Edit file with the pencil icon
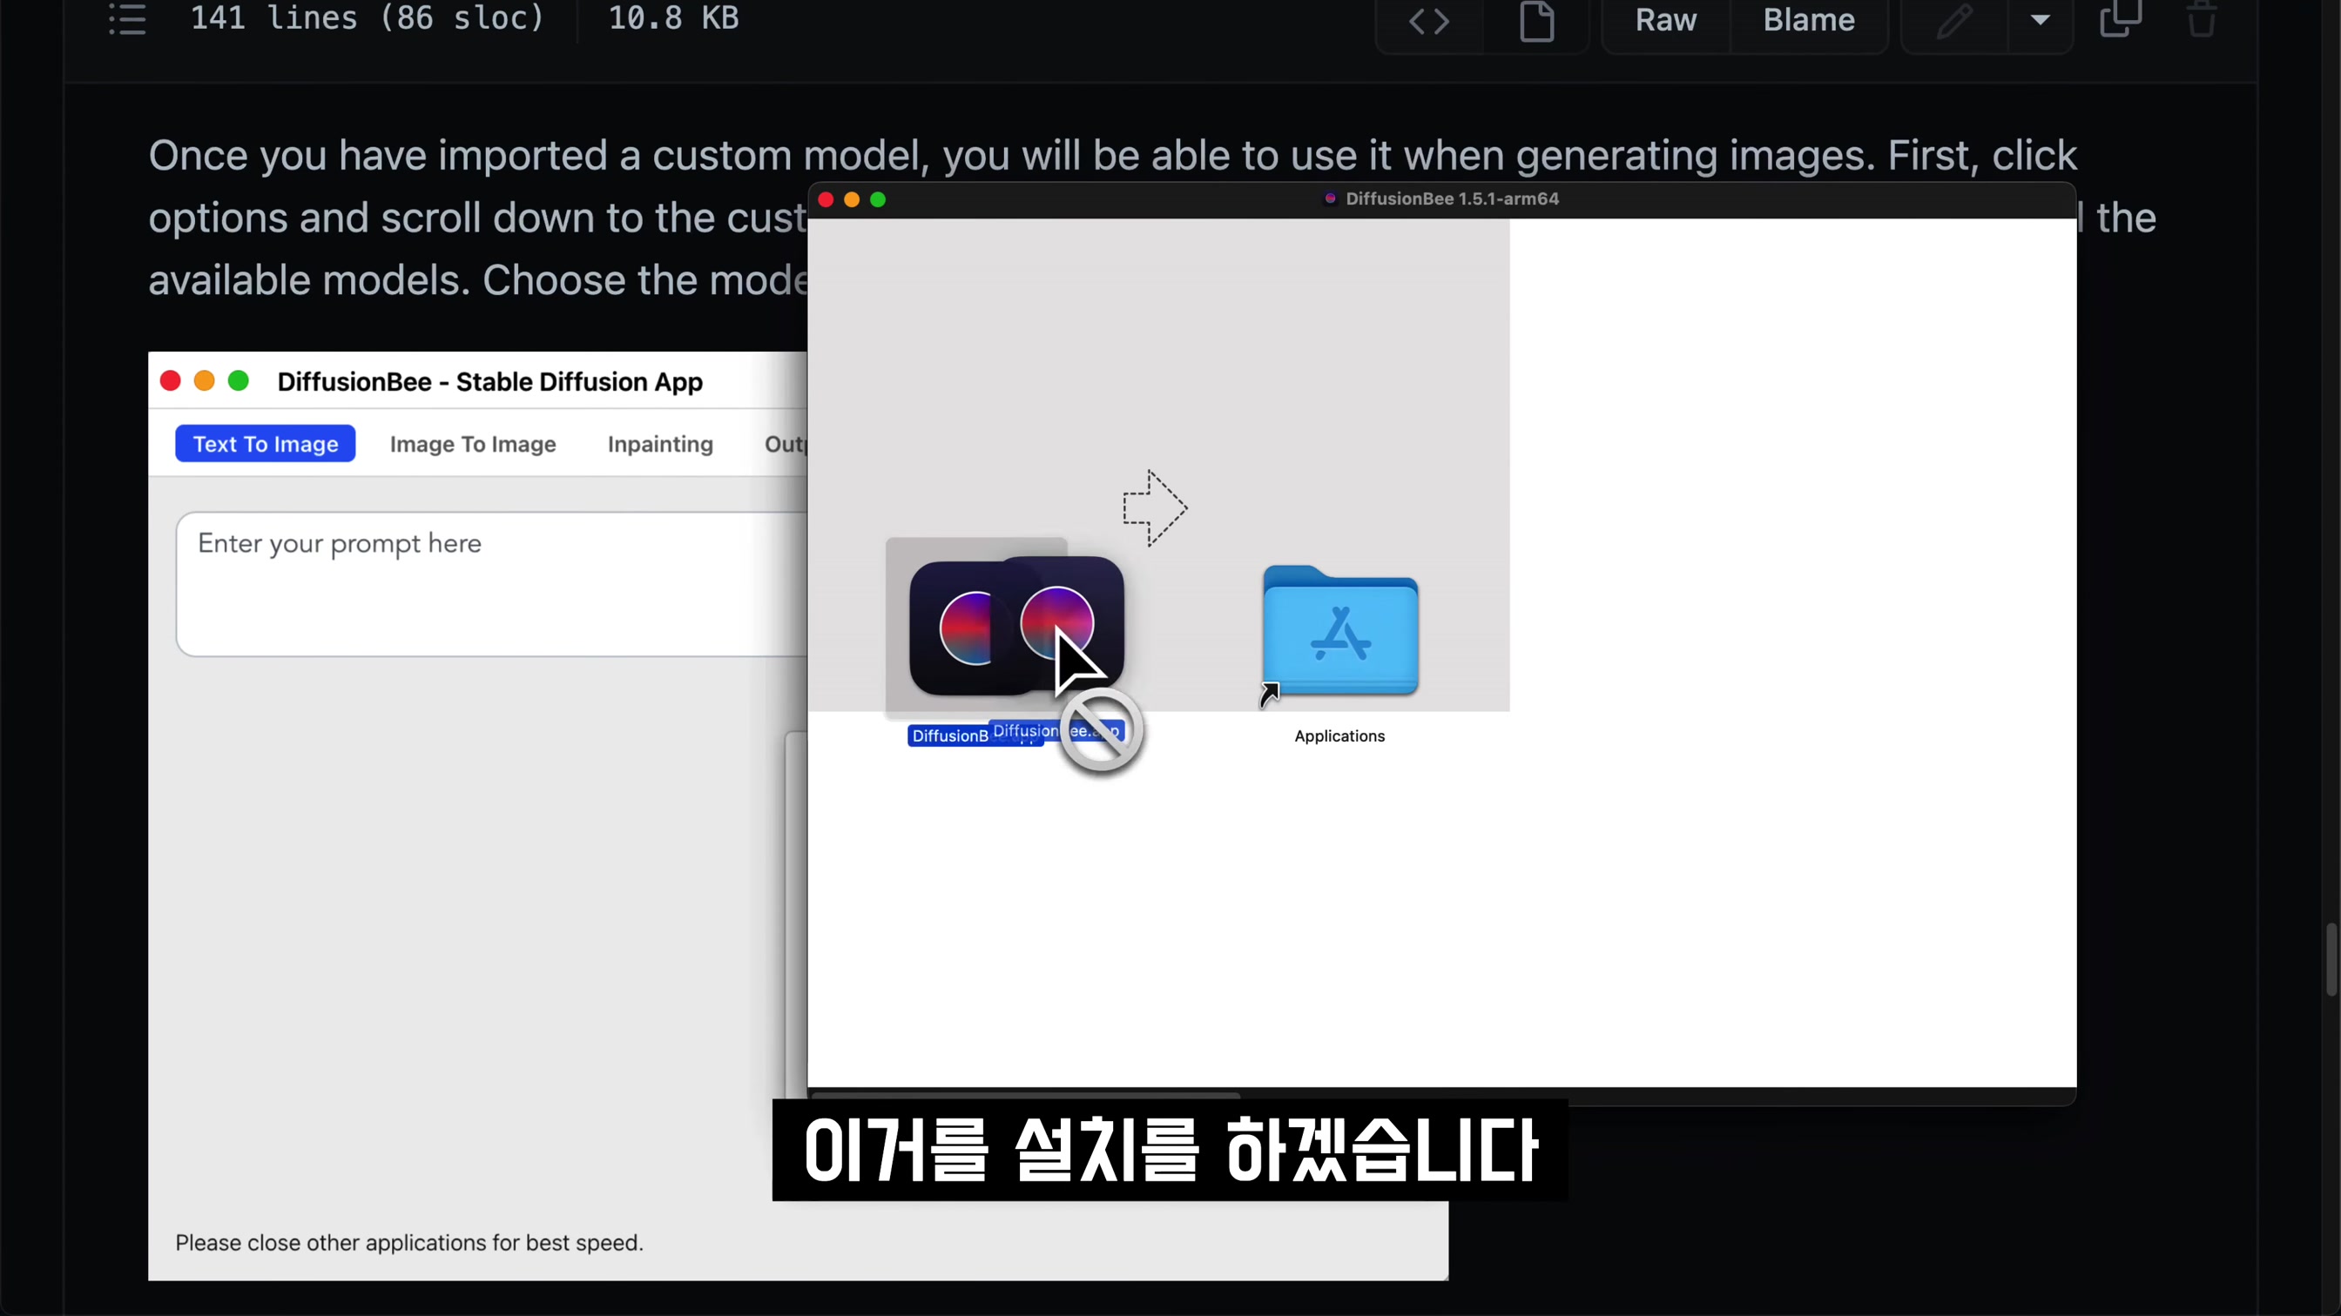Viewport: 2341px width, 1316px height. tap(1955, 21)
